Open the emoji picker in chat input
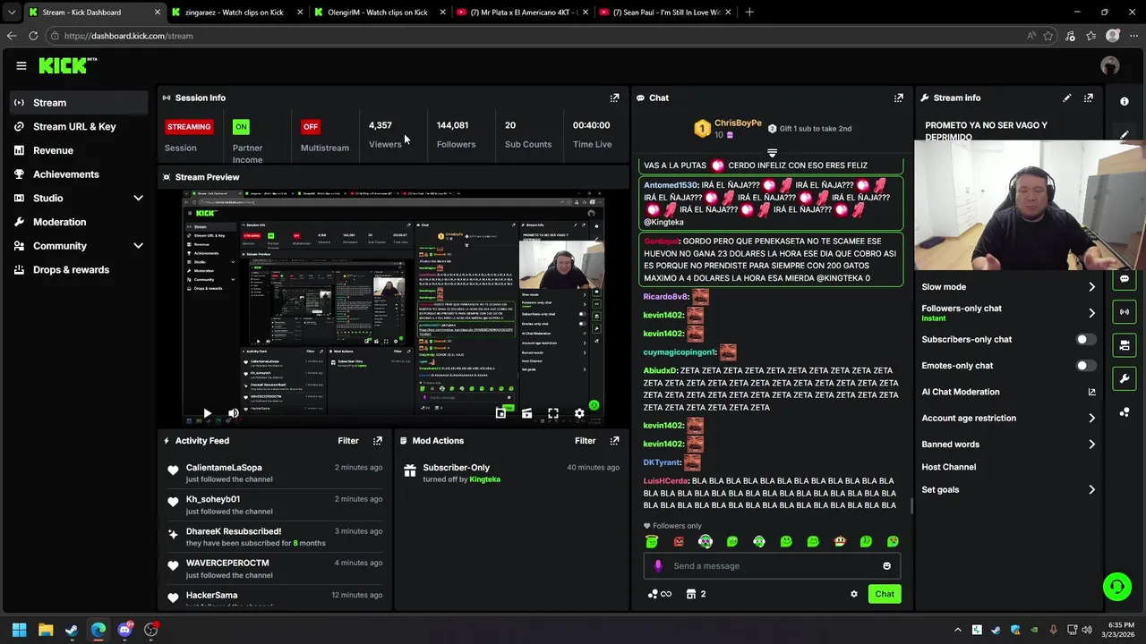 pyautogui.click(x=886, y=566)
